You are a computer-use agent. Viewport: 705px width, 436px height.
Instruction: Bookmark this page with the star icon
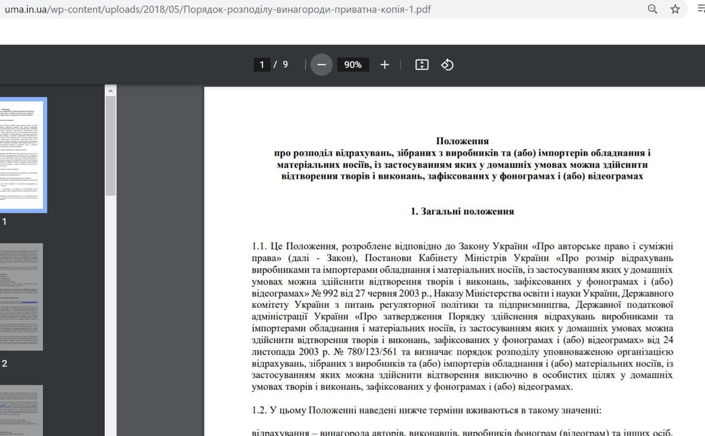point(675,9)
